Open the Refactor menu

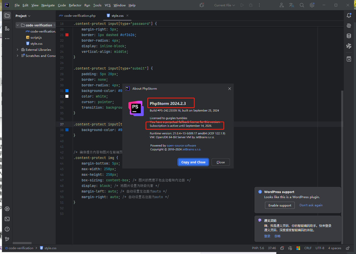tap(75, 5)
